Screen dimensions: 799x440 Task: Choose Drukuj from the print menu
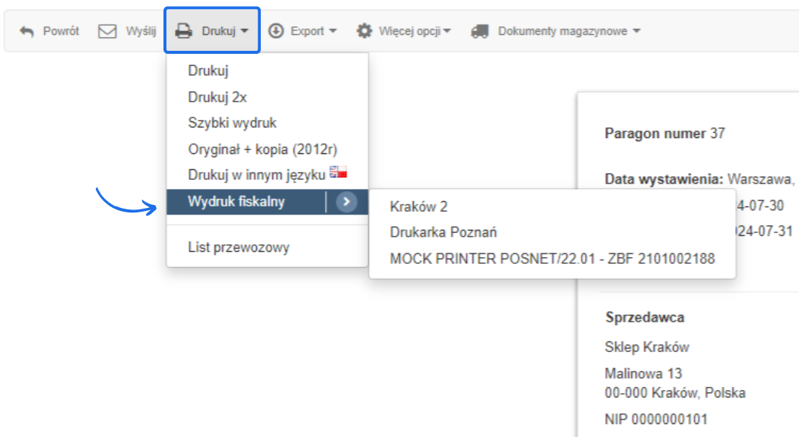tap(267, 71)
